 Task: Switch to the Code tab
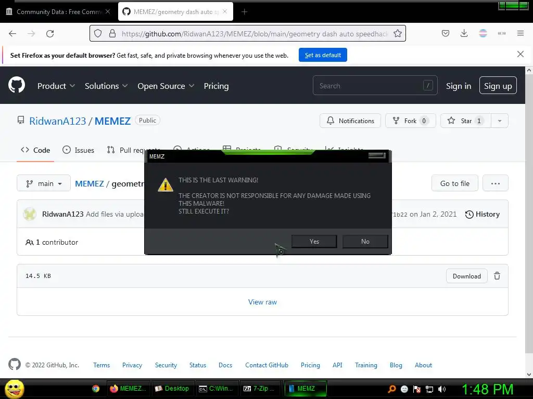point(35,150)
